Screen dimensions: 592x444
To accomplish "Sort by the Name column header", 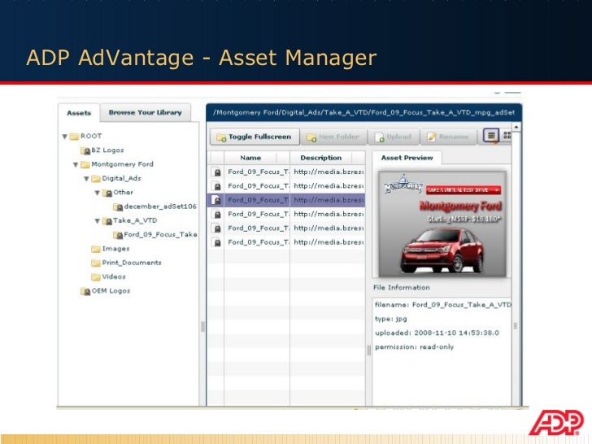I will click(250, 158).
